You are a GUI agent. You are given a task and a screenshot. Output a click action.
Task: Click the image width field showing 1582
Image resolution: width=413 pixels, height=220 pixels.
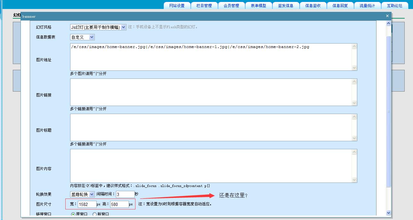pyautogui.click(x=87, y=204)
